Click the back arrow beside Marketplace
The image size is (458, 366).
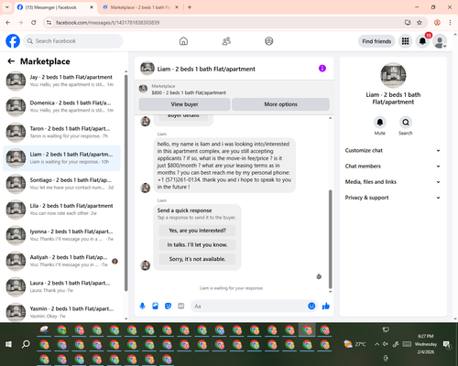click(x=11, y=61)
